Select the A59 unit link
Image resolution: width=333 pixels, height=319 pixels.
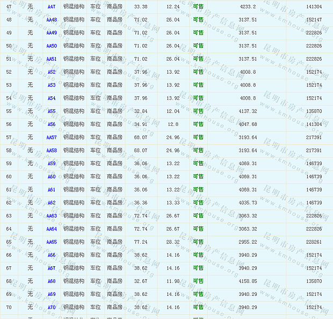51,164
